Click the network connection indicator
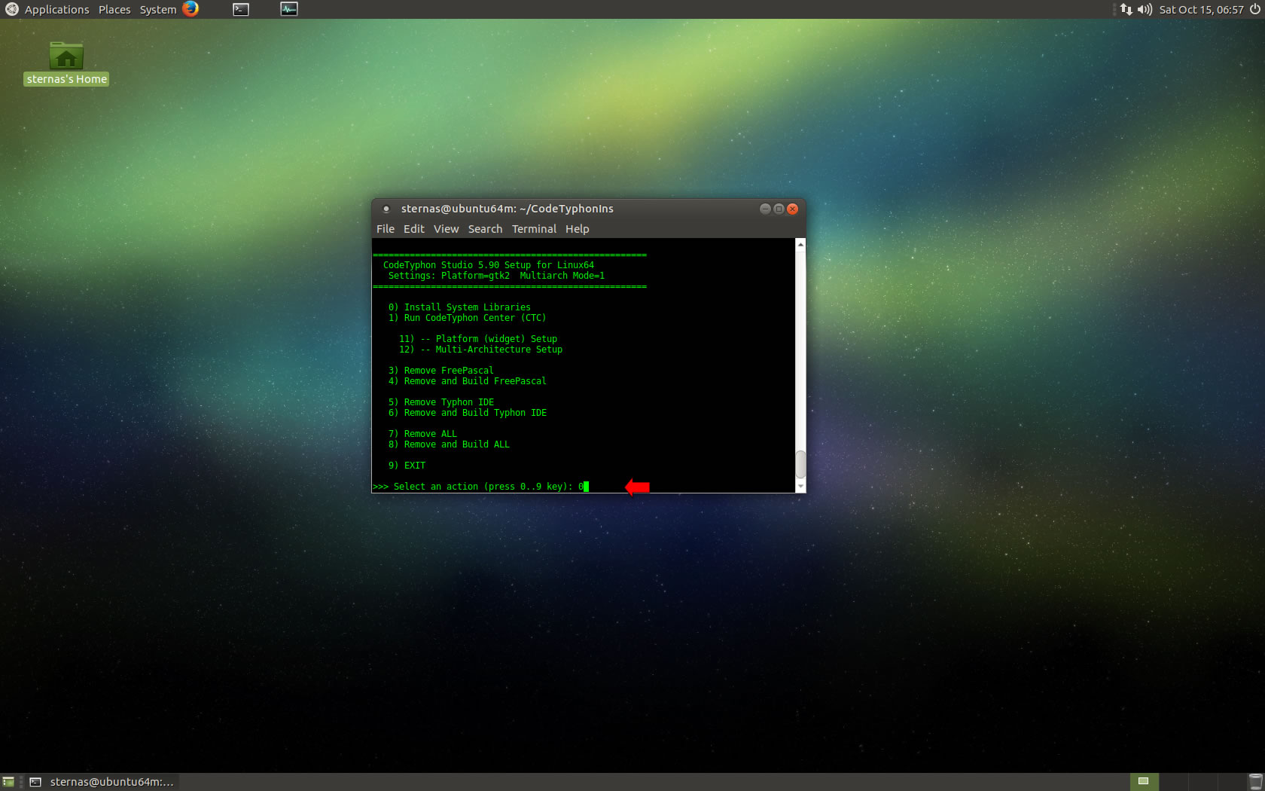Viewport: 1265px width, 791px height. point(1126,9)
